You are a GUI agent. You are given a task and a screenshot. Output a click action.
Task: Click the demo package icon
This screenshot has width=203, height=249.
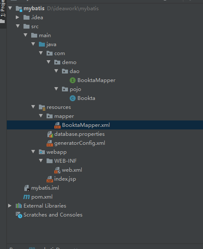(x=57, y=62)
